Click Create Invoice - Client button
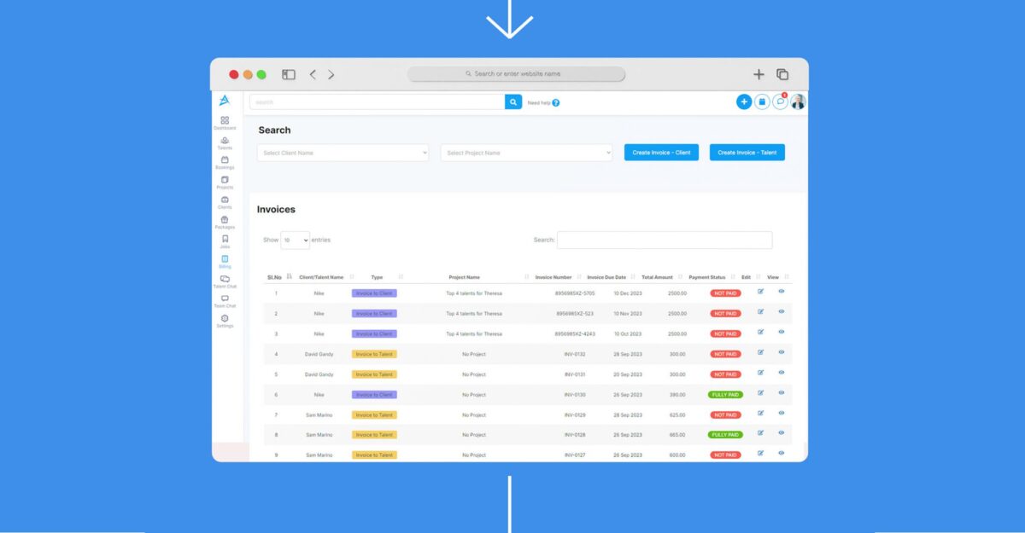The width and height of the screenshot is (1025, 533). (x=661, y=153)
